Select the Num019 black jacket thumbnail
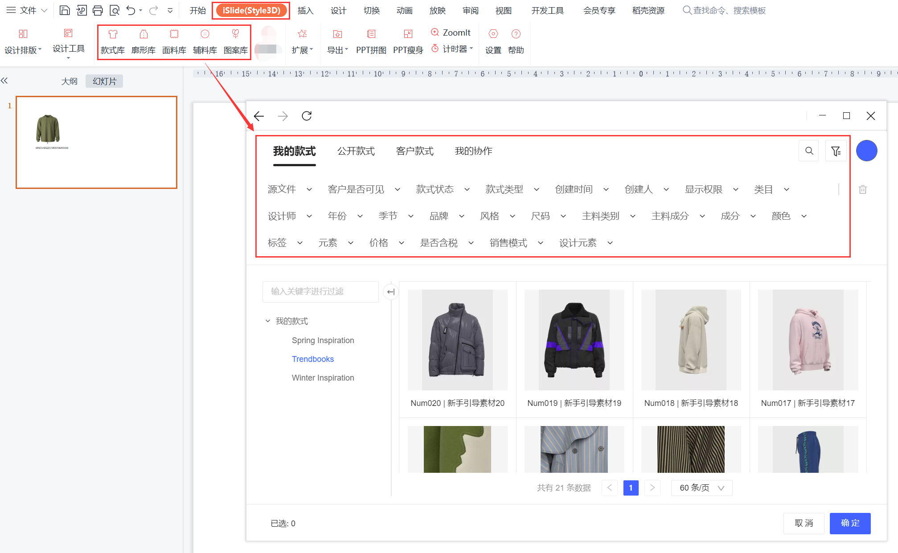The image size is (898, 553). 574,340
